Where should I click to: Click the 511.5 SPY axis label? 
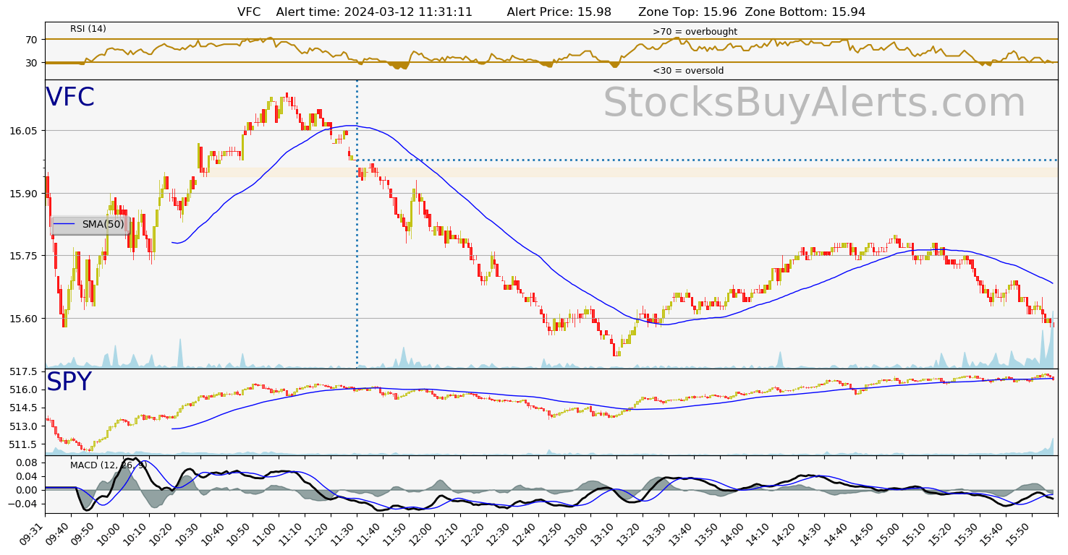(x=25, y=444)
